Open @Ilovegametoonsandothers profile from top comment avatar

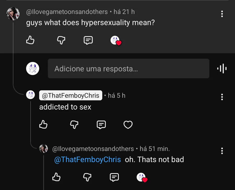point(13,14)
